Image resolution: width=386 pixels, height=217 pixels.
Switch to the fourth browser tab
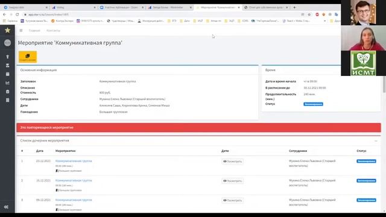170,8
